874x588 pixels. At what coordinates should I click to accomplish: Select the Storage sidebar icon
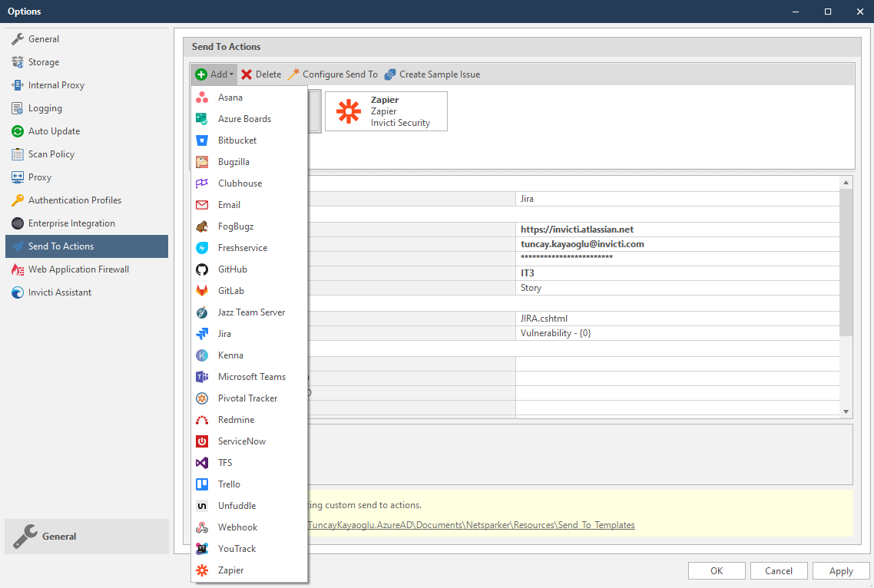coord(18,61)
